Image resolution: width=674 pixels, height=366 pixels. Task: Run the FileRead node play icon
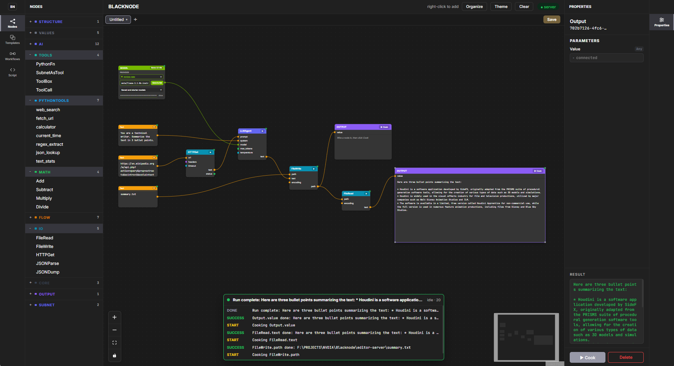tap(366, 194)
